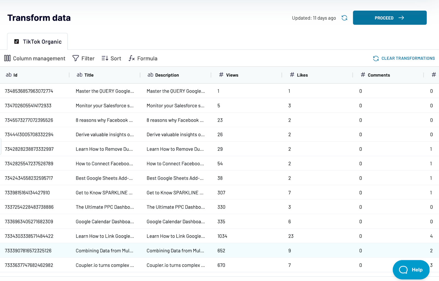The height and width of the screenshot is (281, 439).
Task: Click the Sort arrow icon
Action: [x=105, y=58]
